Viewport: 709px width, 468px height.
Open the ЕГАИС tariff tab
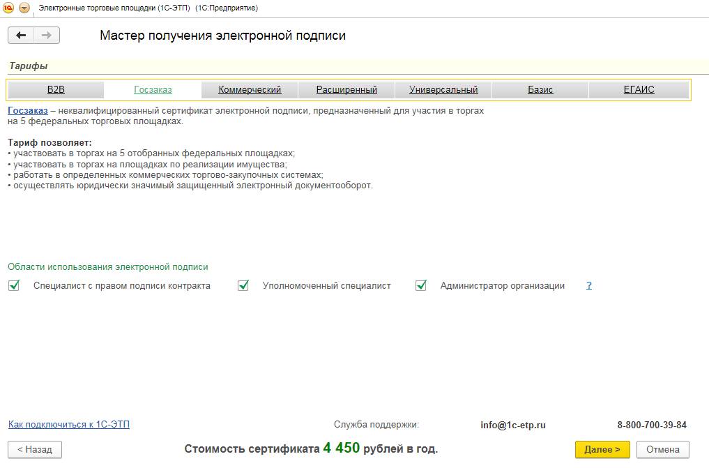(x=639, y=89)
